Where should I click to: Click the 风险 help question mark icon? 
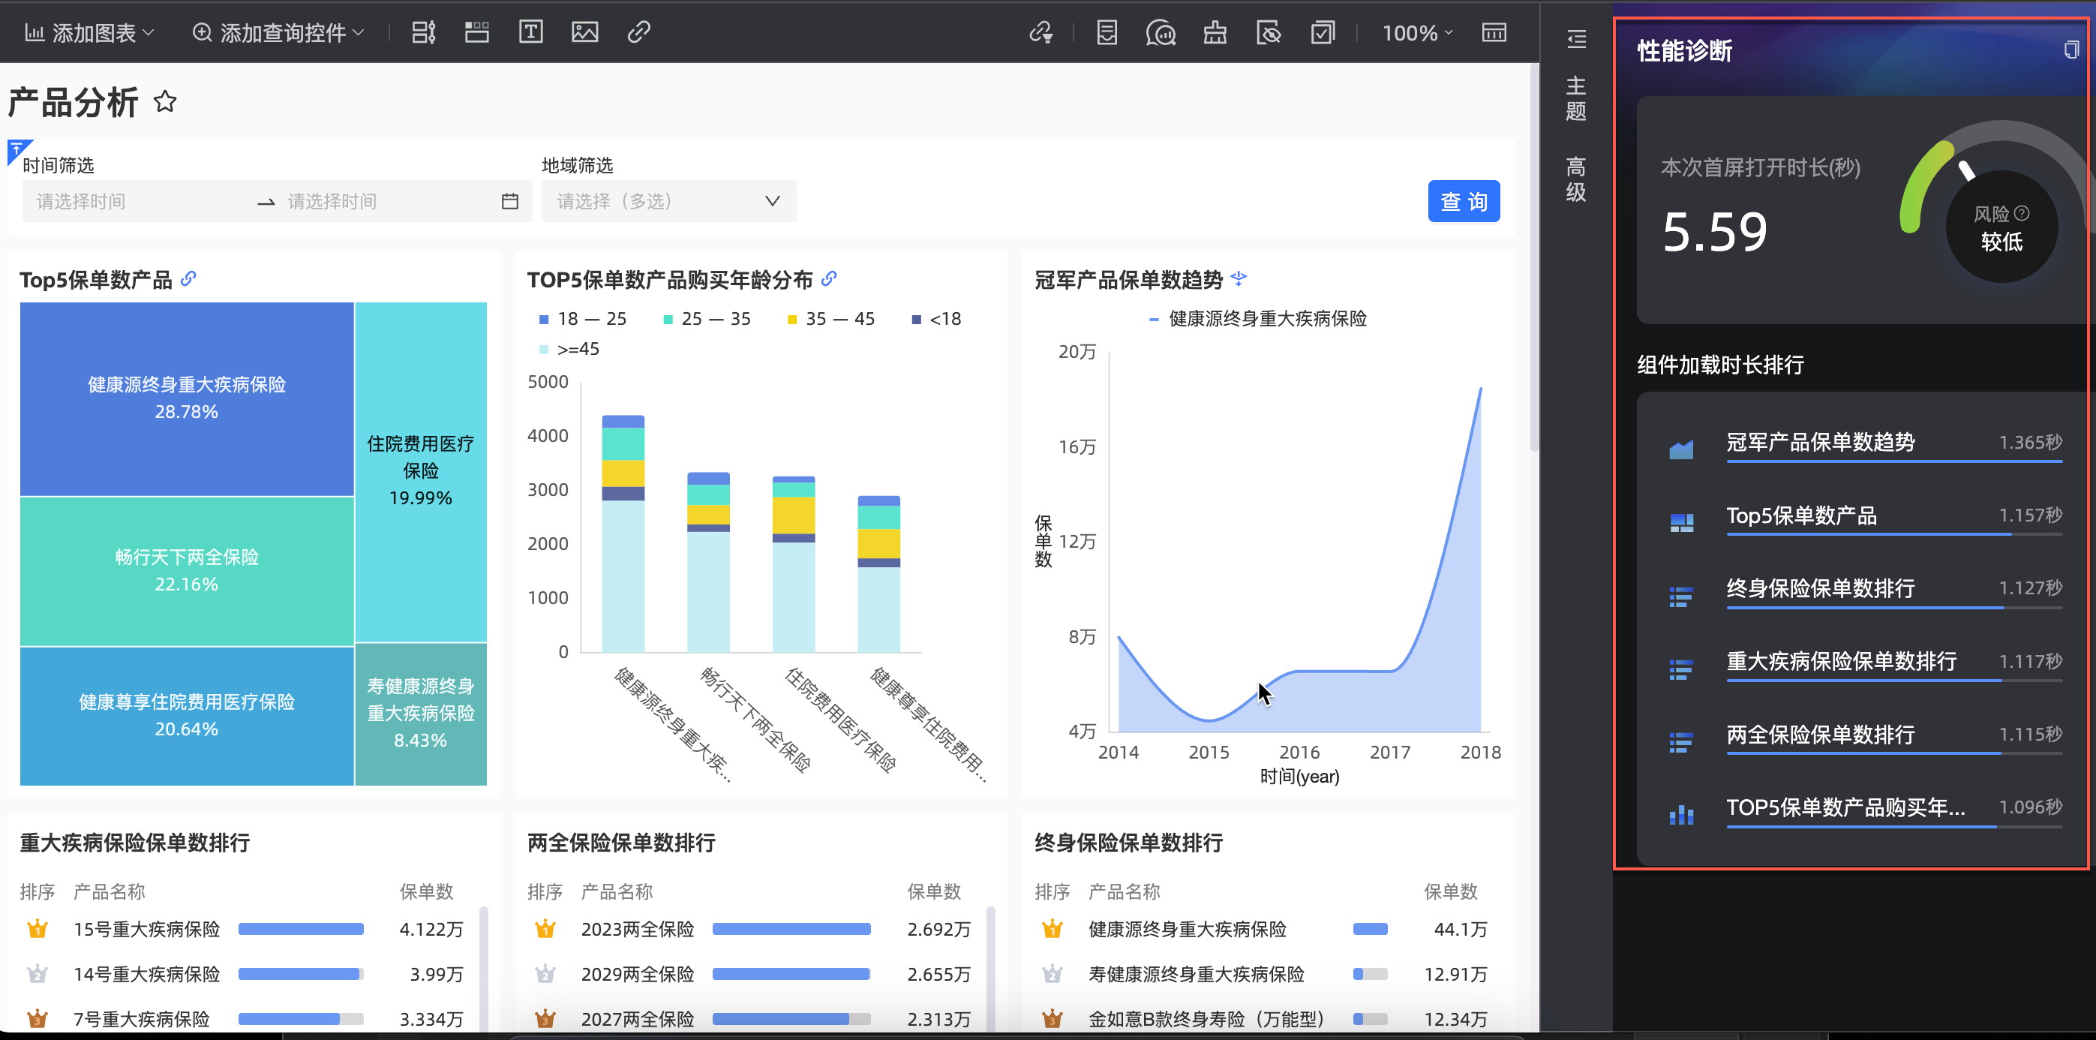pyautogui.click(x=2022, y=213)
